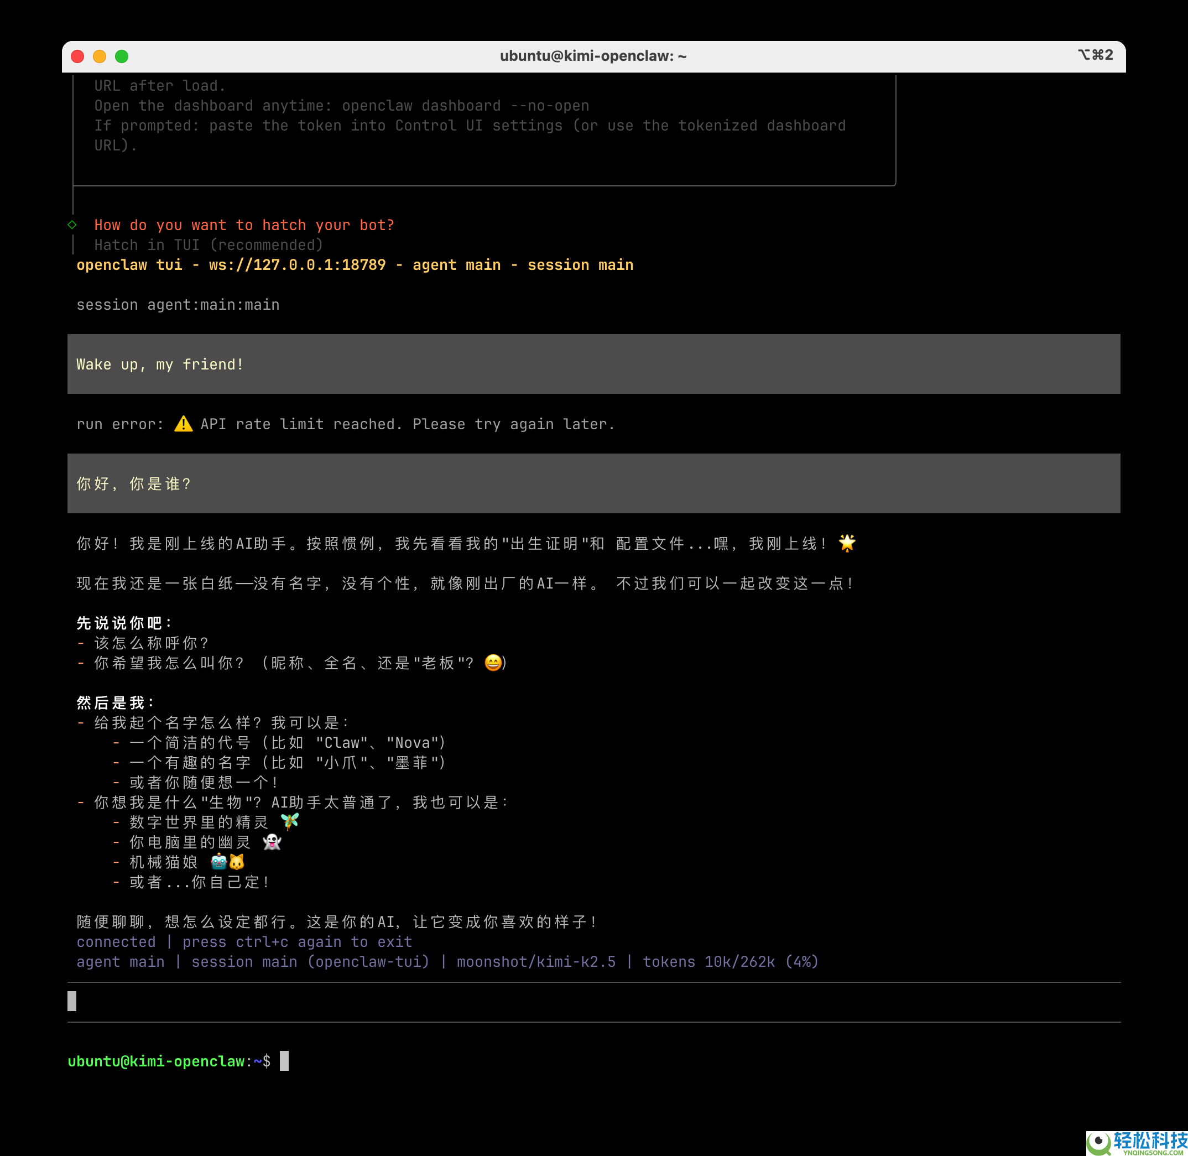The width and height of the screenshot is (1188, 1156).
Task: Click the 'If prompted: paste the token' line
Action: pyautogui.click(x=470, y=126)
